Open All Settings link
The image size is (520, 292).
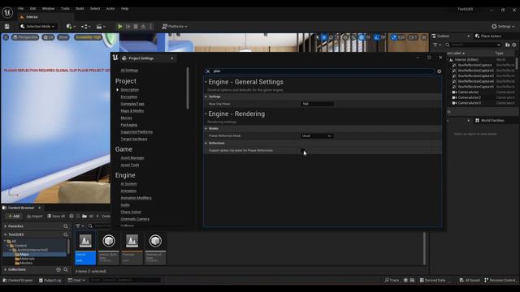click(129, 71)
